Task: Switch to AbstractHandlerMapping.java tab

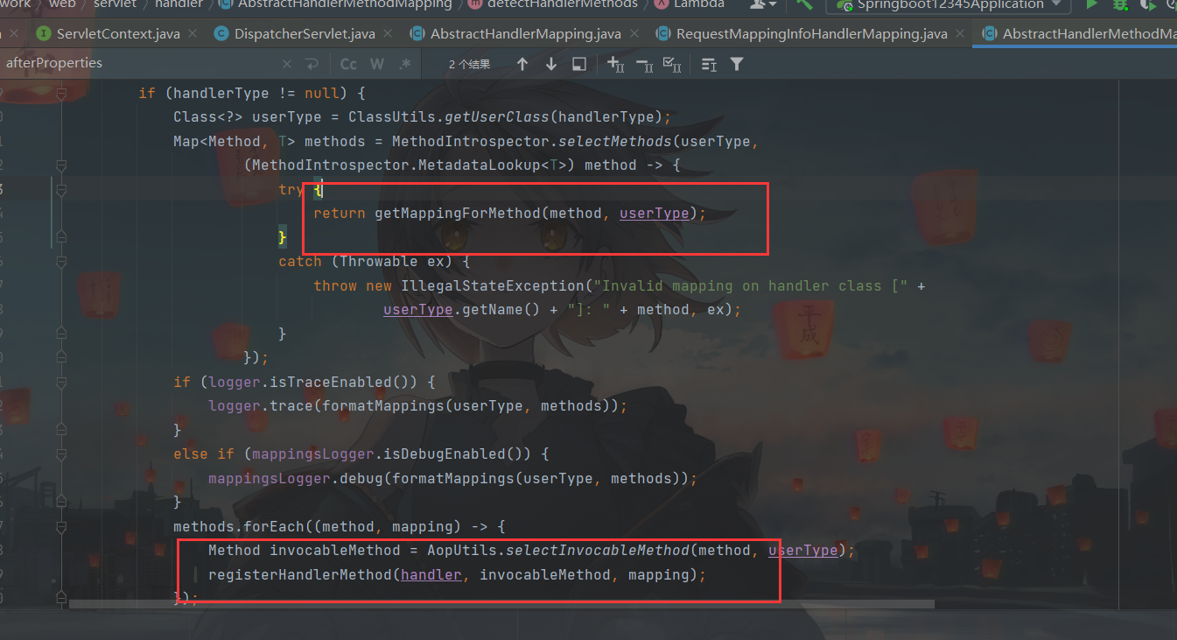Action: tap(526, 34)
